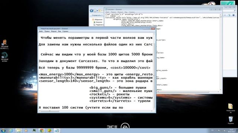Image resolution: width=238 pixels, height=133 pixels.
Task: Click the Show desktop button on taskbar
Action: (237, 130)
